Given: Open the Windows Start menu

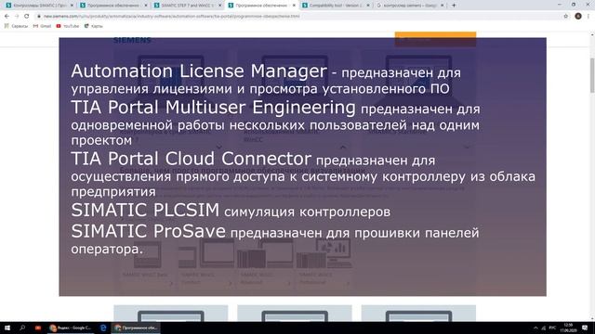Looking at the screenshot, I should click(x=7, y=328).
